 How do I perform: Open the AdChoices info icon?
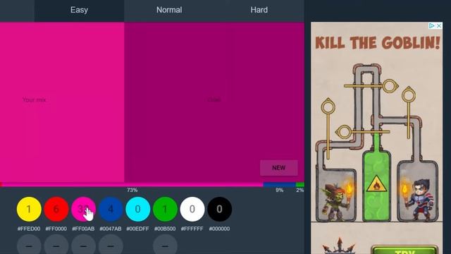coord(432,26)
